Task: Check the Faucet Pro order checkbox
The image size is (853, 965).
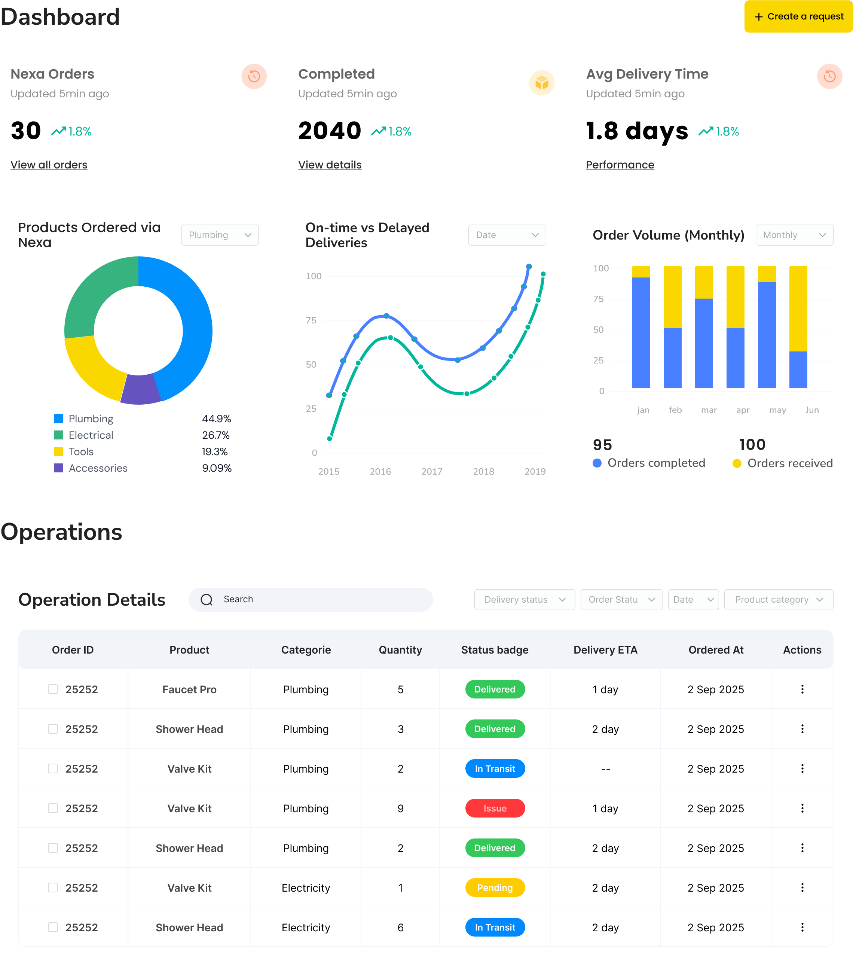Action: pos(53,689)
